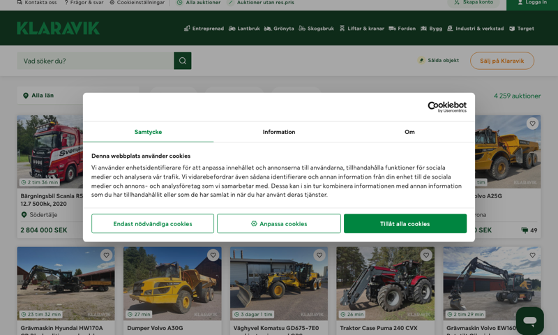The image size is (558, 335).
Task: Open the Bärgningsbil Scania photo
Action: tap(50, 151)
